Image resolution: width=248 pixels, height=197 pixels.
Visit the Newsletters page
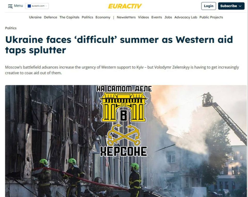126,17
